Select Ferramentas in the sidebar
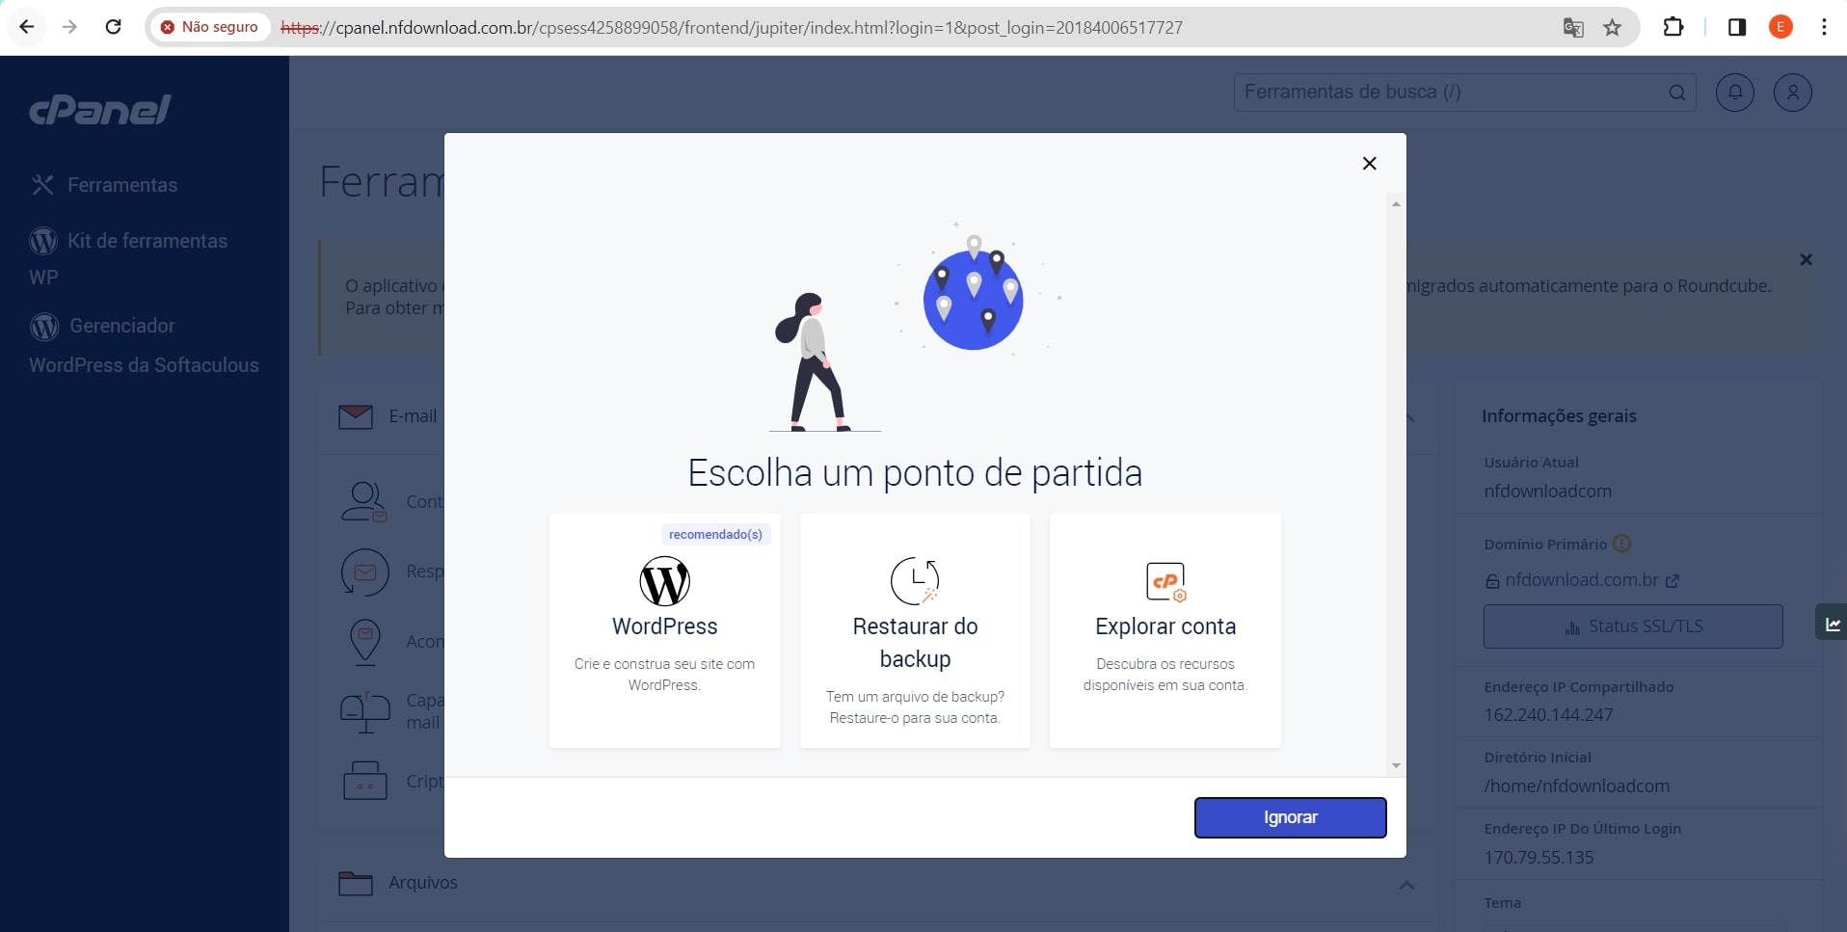Viewport: 1847px width, 932px height. pos(122,184)
